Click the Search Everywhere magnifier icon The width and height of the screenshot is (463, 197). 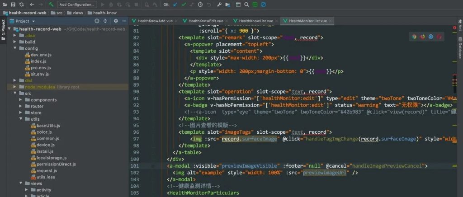246,5
